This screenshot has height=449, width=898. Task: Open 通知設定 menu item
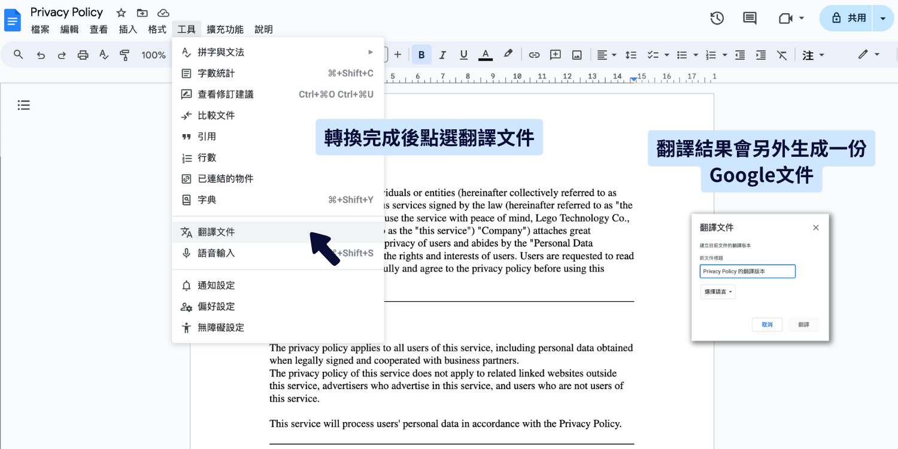(278, 286)
